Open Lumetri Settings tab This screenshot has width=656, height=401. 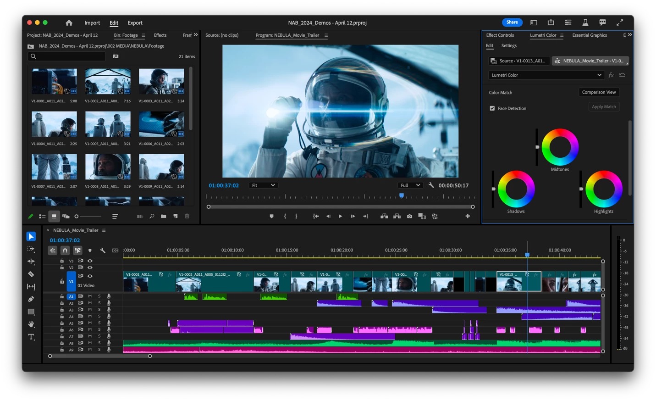[x=509, y=46]
